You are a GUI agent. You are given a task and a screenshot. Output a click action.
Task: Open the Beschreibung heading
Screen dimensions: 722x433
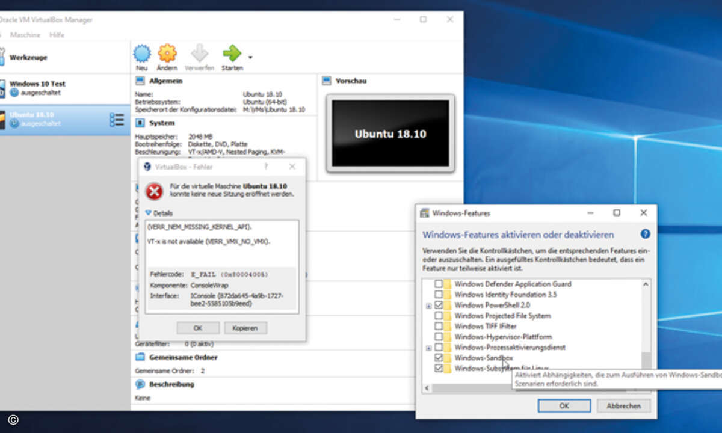pos(172,384)
